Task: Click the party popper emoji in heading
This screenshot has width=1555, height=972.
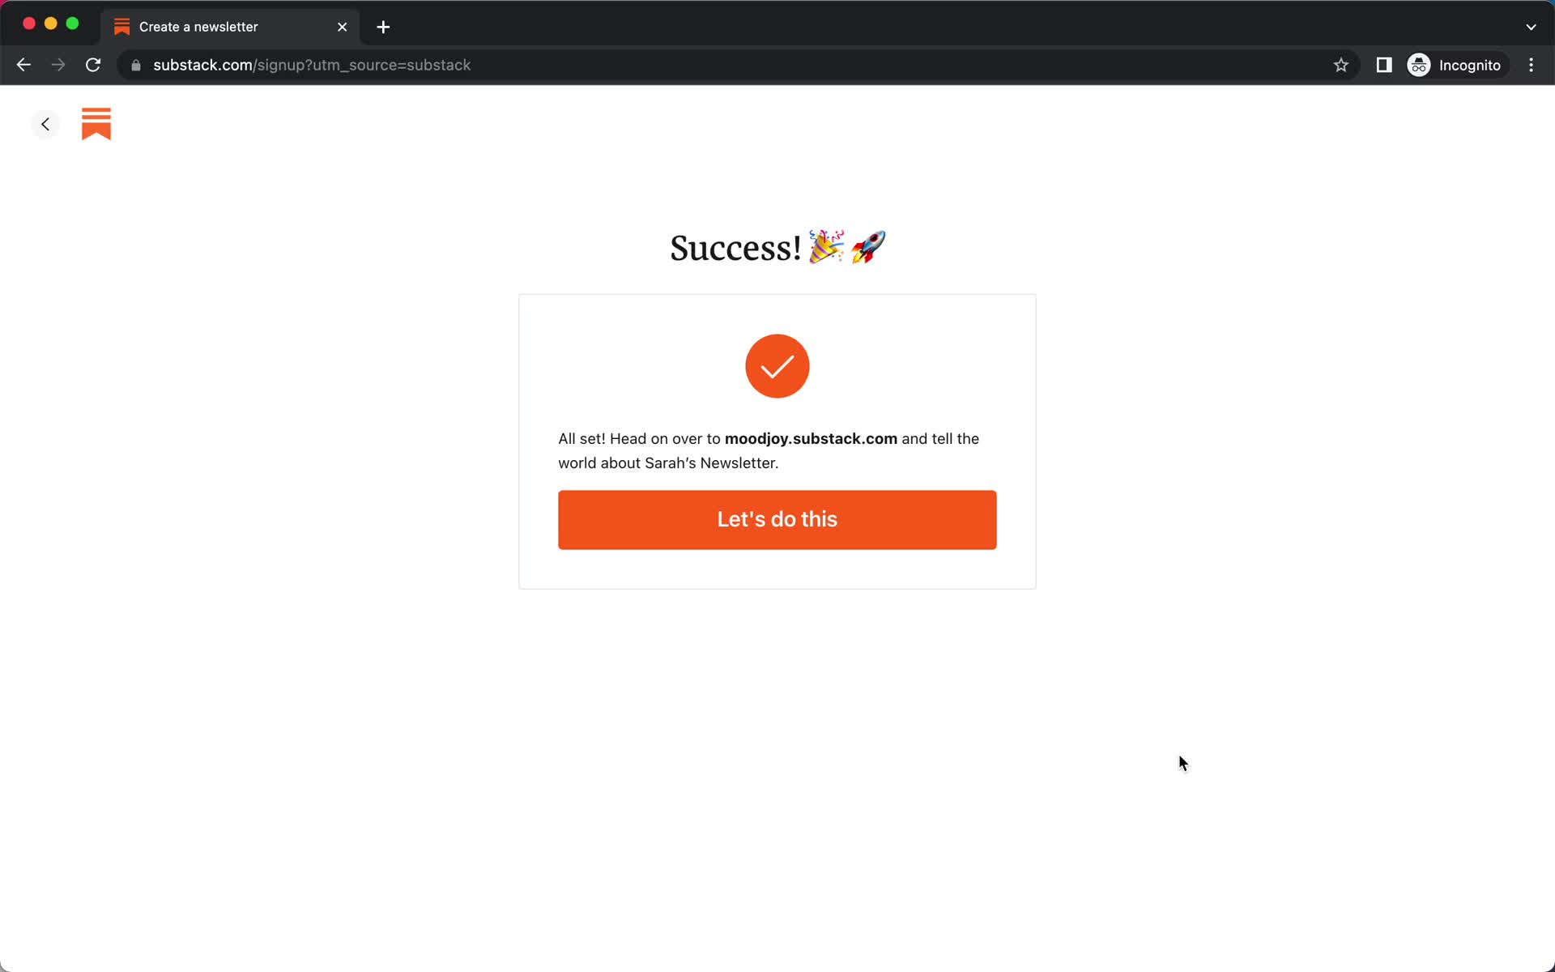Action: coord(826,246)
